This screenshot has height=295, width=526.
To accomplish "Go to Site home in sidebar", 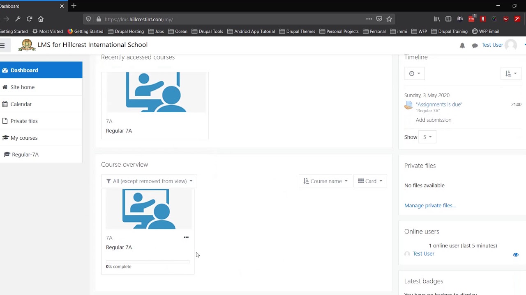I will click(41, 87).
